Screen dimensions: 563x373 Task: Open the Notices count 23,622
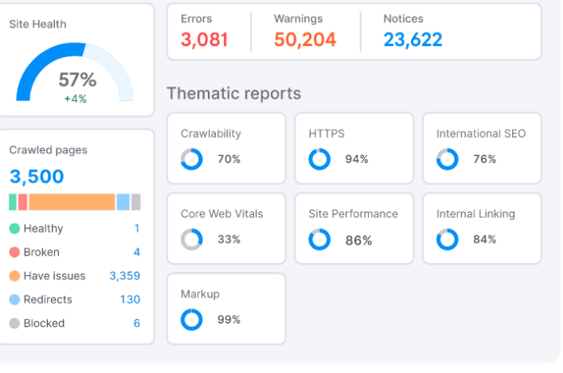[413, 40]
